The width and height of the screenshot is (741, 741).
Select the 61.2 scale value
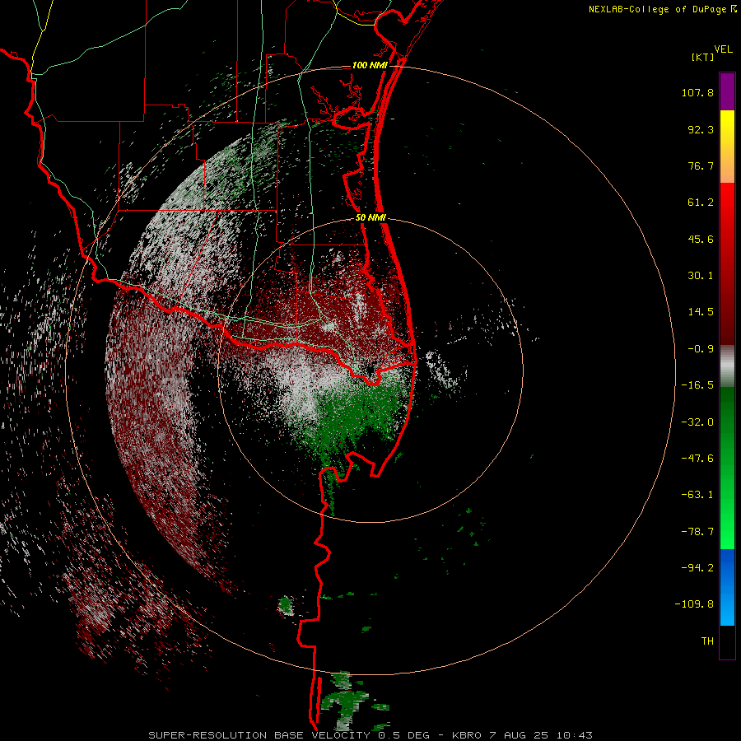tap(701, 203)
